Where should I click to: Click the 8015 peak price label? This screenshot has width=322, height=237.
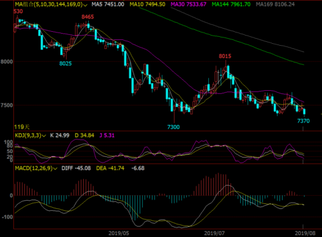[225, 56]
